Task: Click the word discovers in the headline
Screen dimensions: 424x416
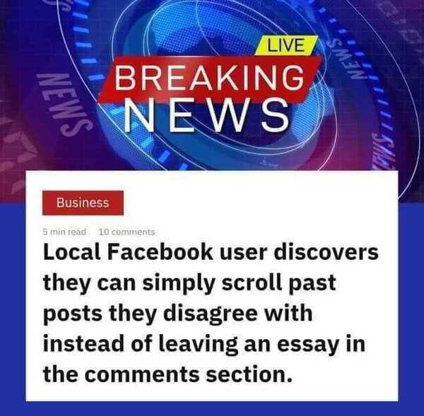Action: pyautogui.click(x=326, y=252)
